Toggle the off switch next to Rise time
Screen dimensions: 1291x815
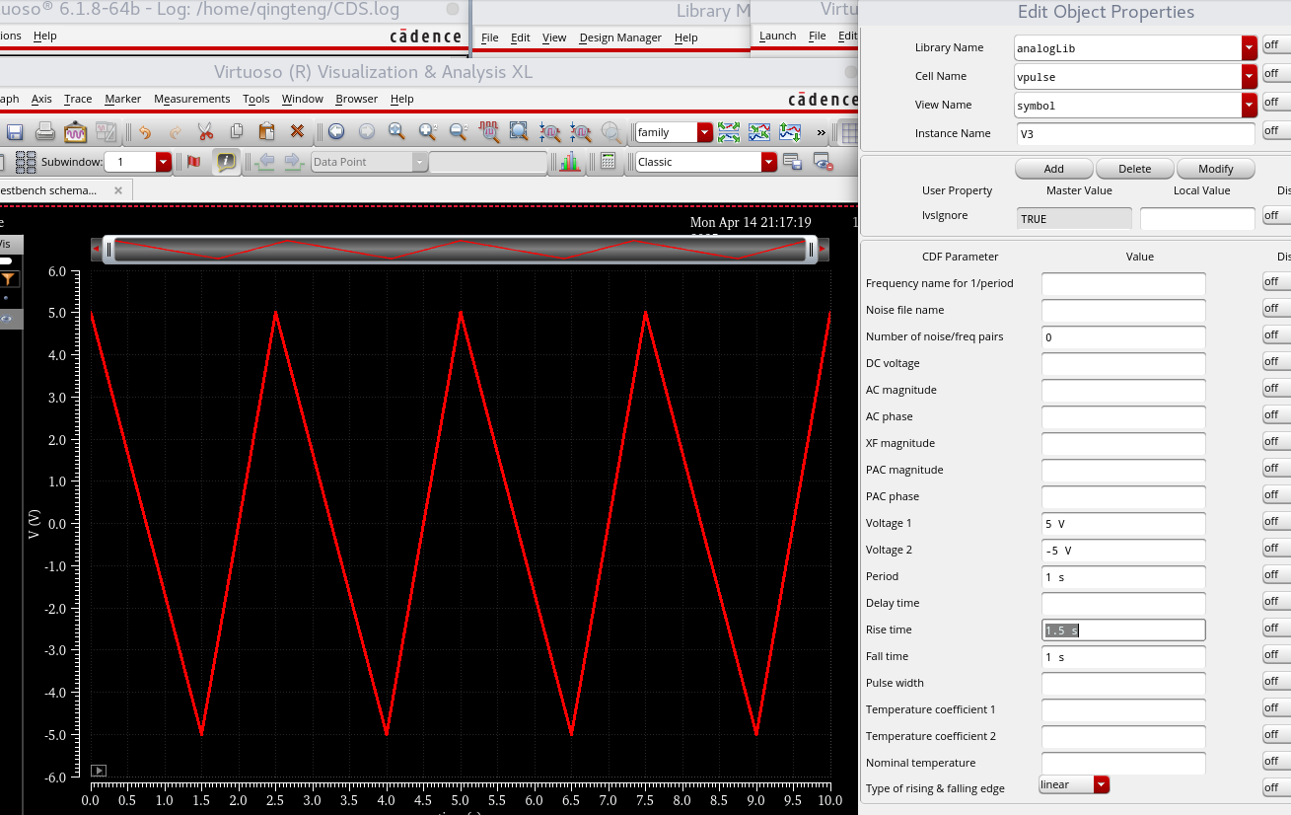tap(1274, 628)
